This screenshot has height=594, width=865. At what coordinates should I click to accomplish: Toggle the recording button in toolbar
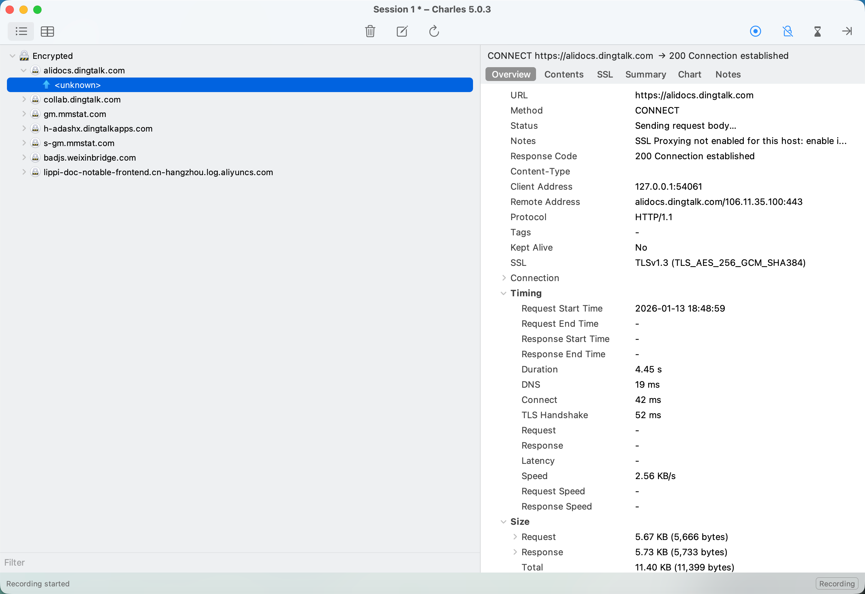coord(755,31)
